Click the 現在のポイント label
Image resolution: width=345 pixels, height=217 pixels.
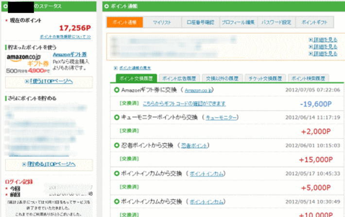pyautogui.click(x=26, y=20)
